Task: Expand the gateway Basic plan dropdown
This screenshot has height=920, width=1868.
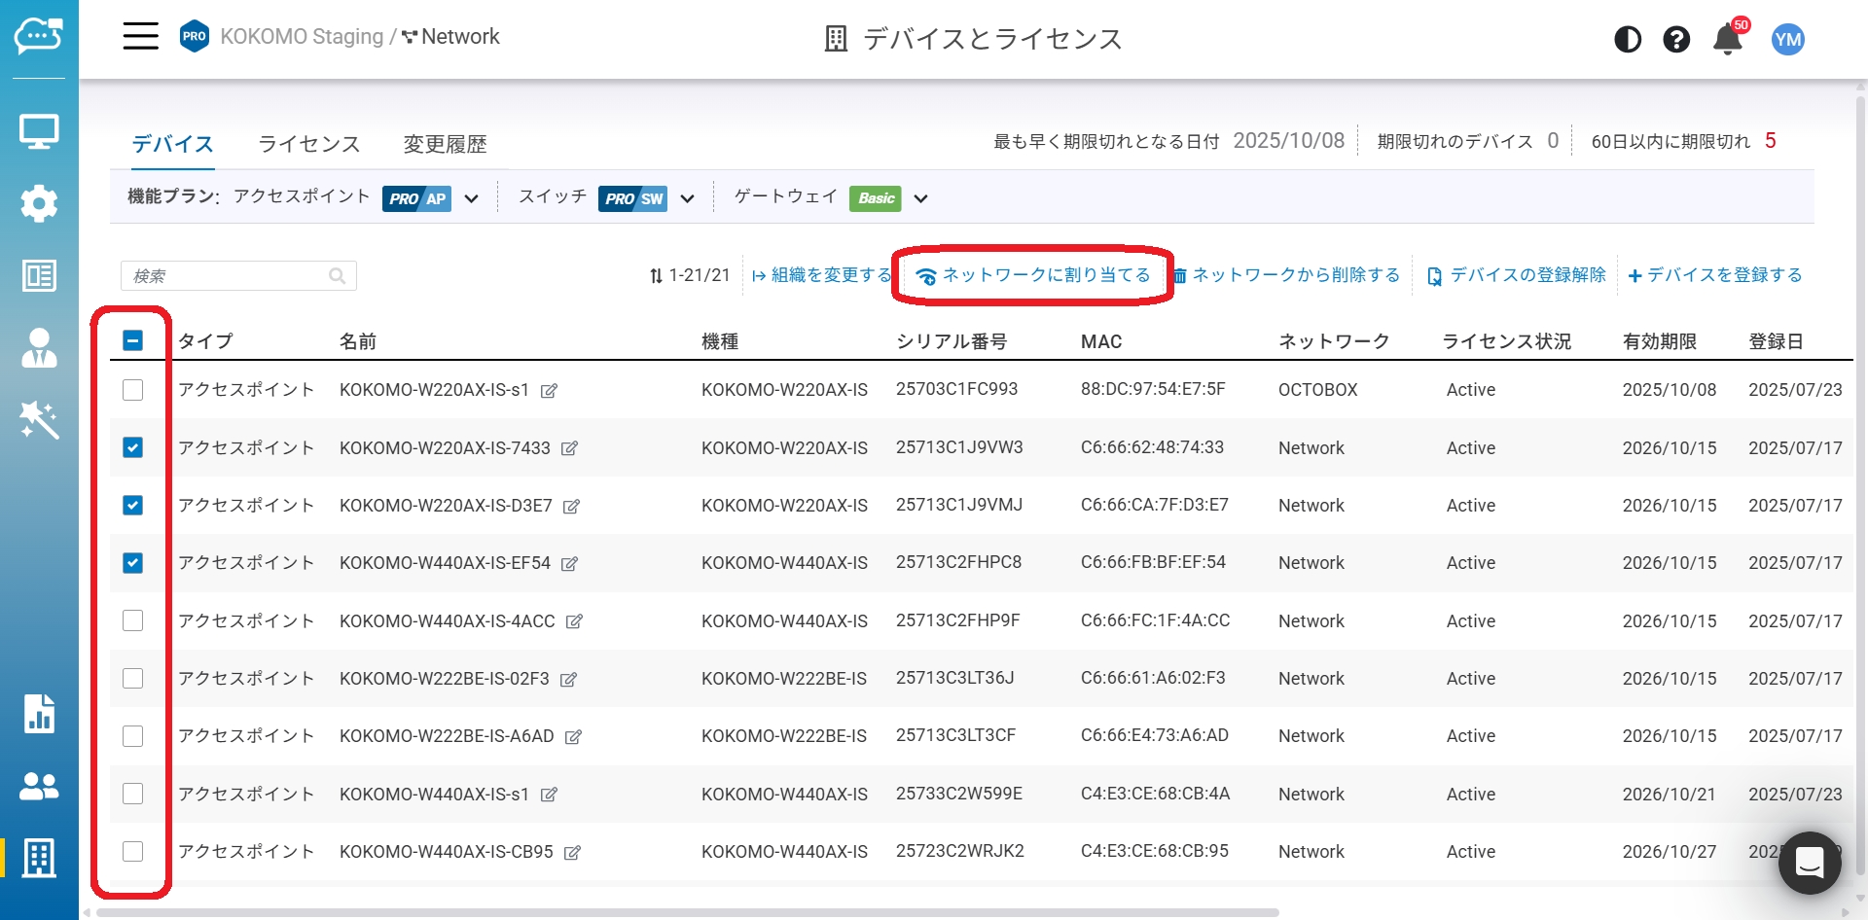Action: pyautogui.click(x=920, y=198)
